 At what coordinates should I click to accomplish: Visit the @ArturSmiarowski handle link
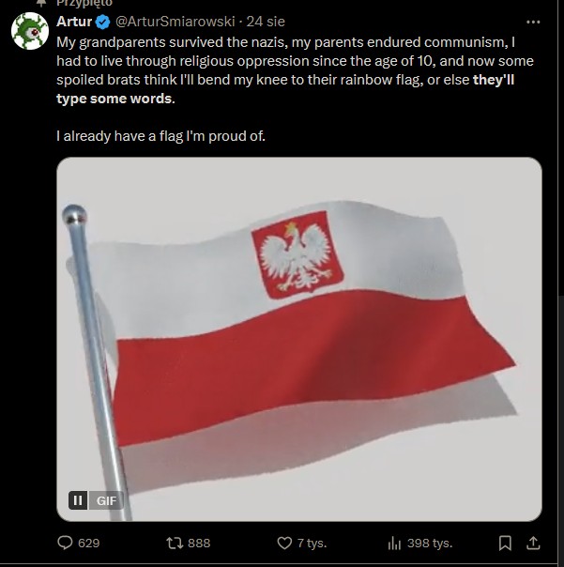coord(175,22)
